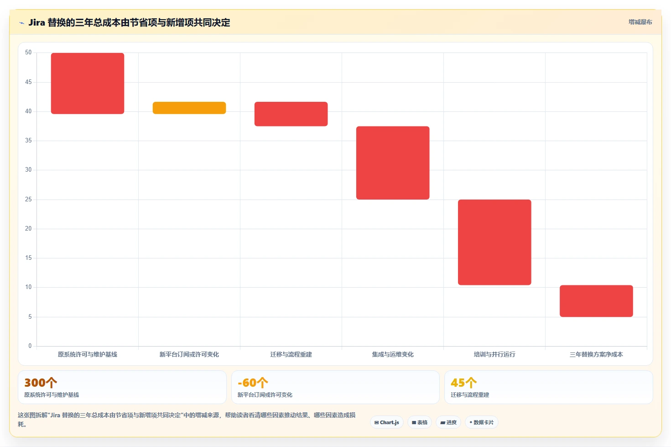This screenshot has width=671, height=447.
Task: Click the axis label 三年替换方案净成本
Action: click(596, 354)
